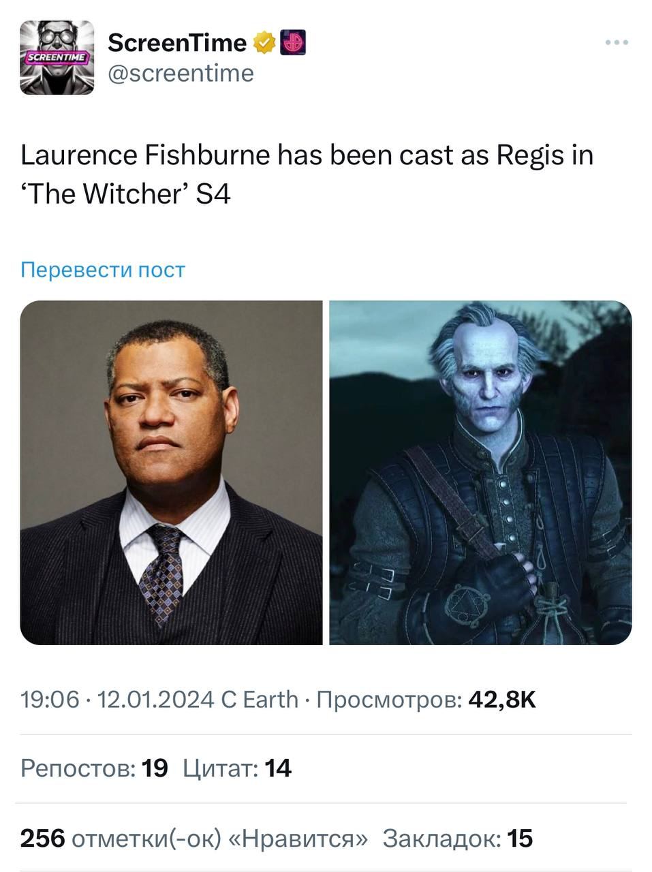Image resolution: width=652 pixels, height=872 pixels.
Task: Click the bold 256 likes number
Action: click(42, 839)
